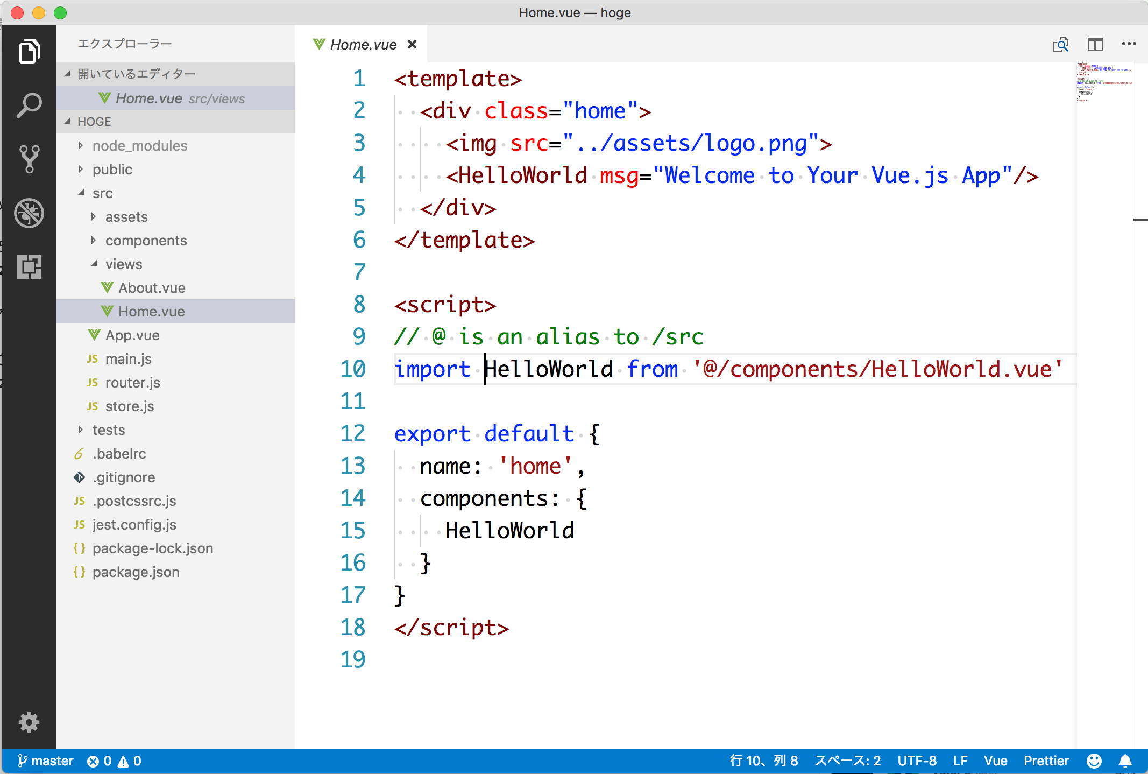1148x774 pixels.
Task: Click line number 12 in the gutter
Action: point(353,434)
